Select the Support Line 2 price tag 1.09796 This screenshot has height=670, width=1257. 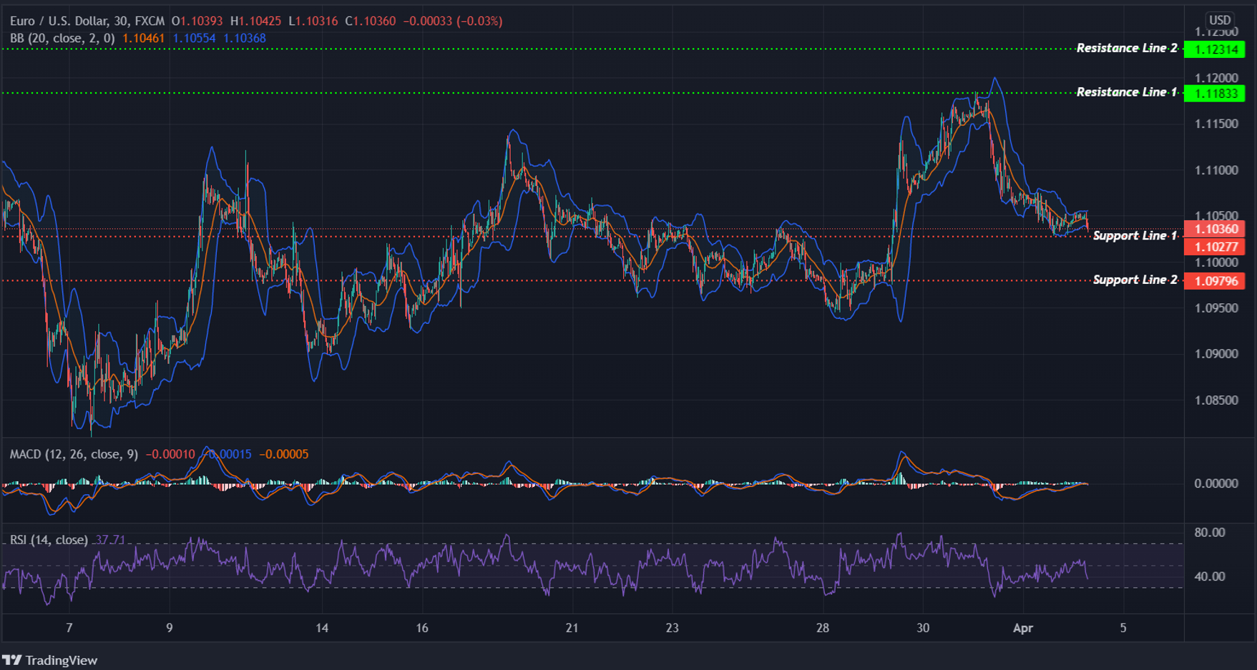click(1216, 280)
